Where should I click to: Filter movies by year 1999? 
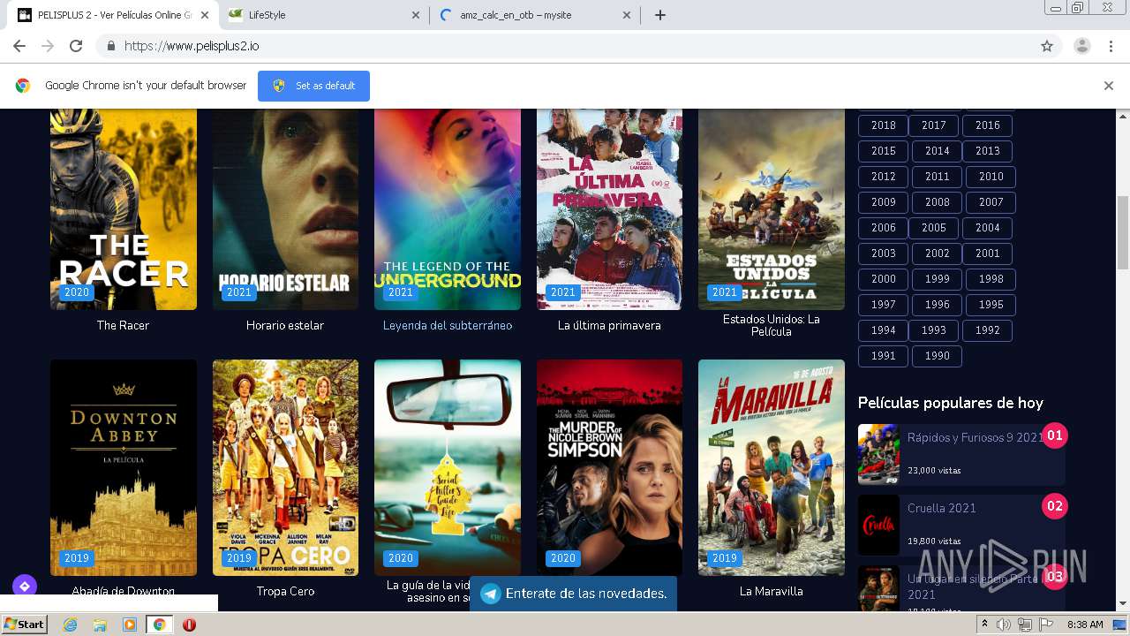(x=937, y=279)
